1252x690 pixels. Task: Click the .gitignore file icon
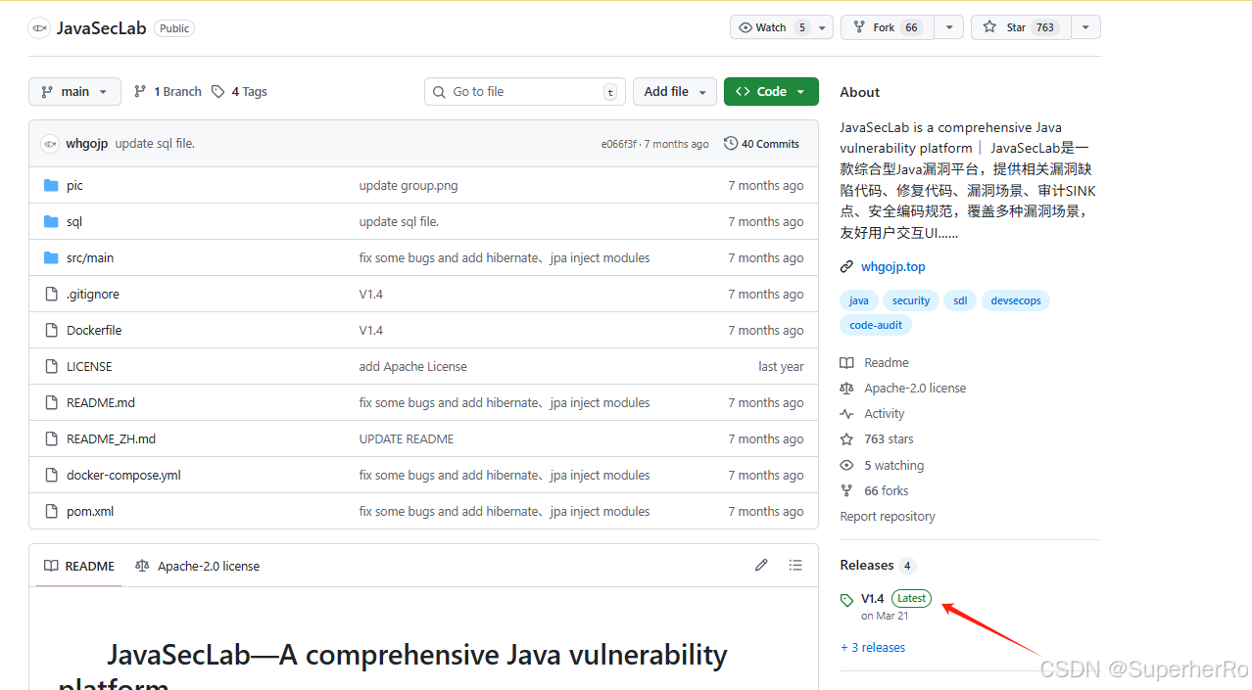point(52,294)
